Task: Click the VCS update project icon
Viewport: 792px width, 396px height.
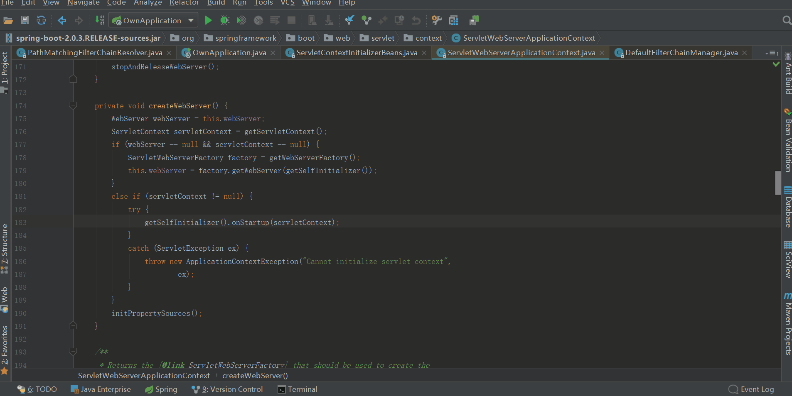Action: [x=349, y=20]
